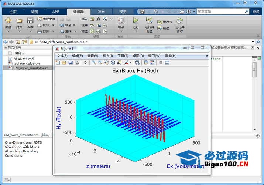The width and height of the screenshot is (264, 185).
Task: Click the New Figure icon in Figure toolbar
Action: (x=58, y=63)
